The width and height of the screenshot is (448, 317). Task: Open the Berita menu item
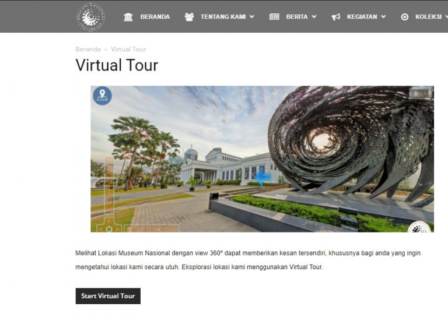(297, 17)
